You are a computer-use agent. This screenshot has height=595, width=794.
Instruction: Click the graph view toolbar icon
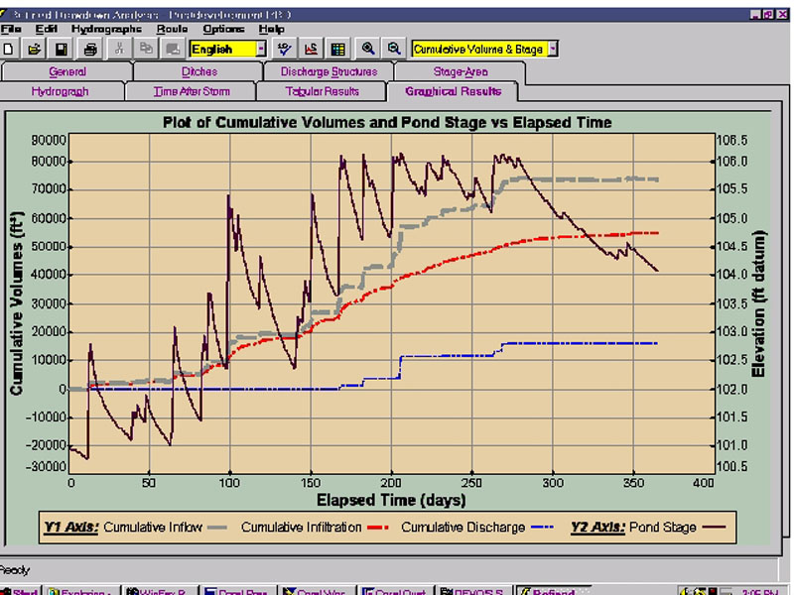click(311, 49)
